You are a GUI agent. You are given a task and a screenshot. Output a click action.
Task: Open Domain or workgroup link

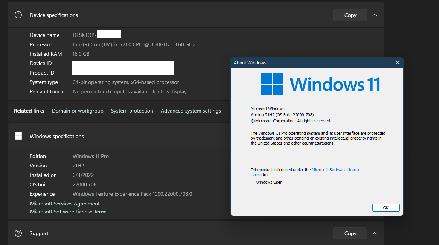[78, 111]
